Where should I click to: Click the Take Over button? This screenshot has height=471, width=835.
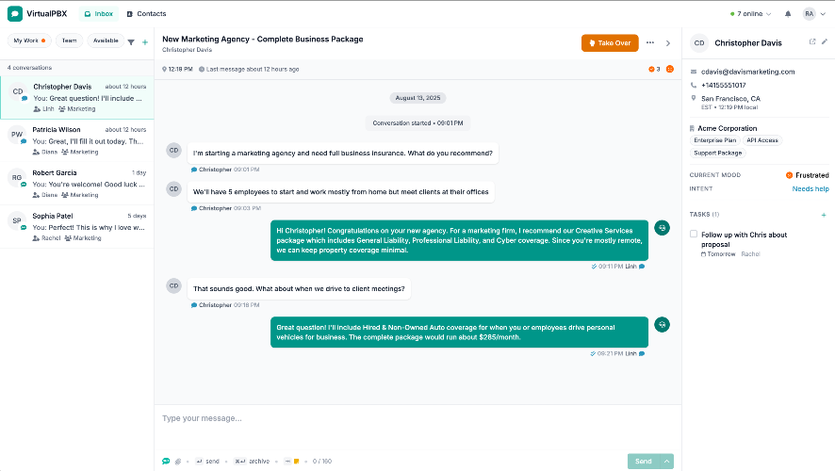click(x=610, y=43)
